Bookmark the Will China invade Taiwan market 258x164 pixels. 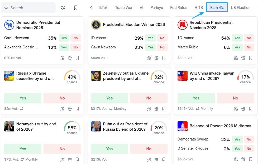click(x=251, y=109)
